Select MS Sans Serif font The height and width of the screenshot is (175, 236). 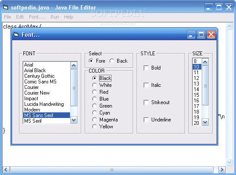pos(47,115)
